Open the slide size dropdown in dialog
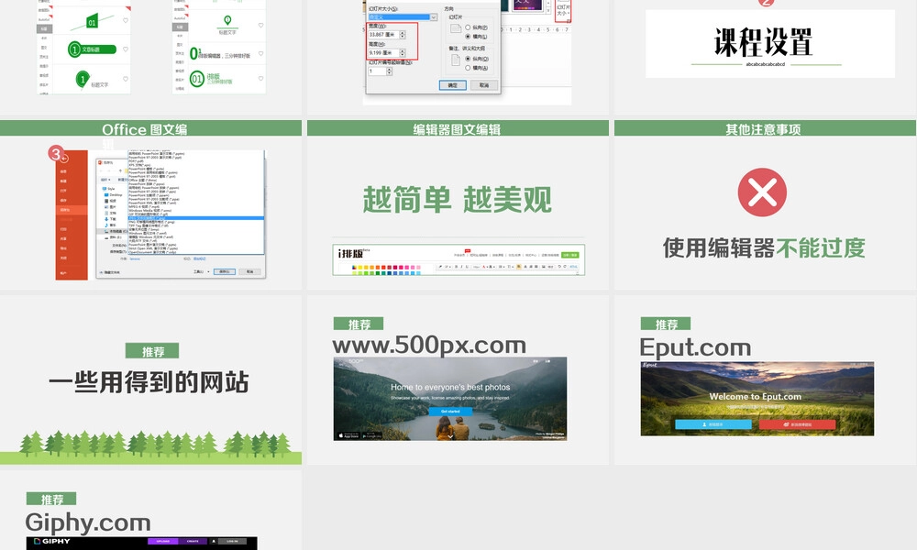Image resolution: width=917 pixels, height=550 pixels. pyautogui.click(x=434, y=17)
